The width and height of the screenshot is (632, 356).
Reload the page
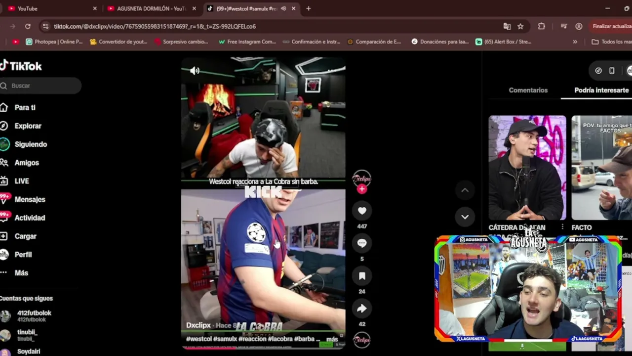click(x=28, y=26)
